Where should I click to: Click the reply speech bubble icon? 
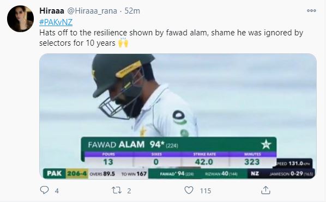click(44, 190)
